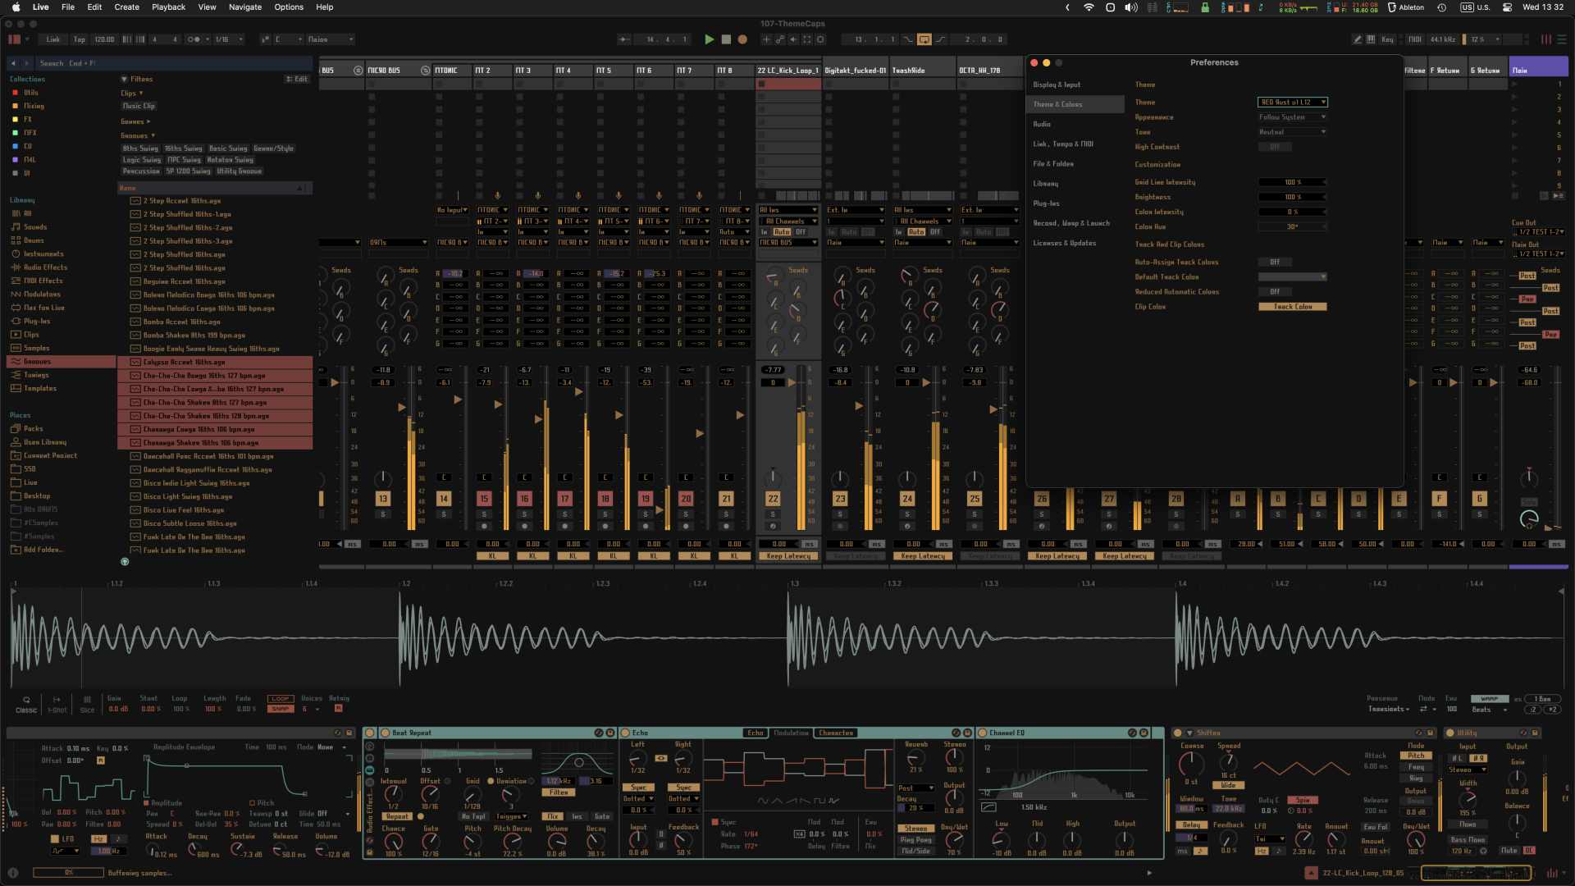Click the Edit button next to Filters
Screen dimensions: 1575x886
[297, 79]
